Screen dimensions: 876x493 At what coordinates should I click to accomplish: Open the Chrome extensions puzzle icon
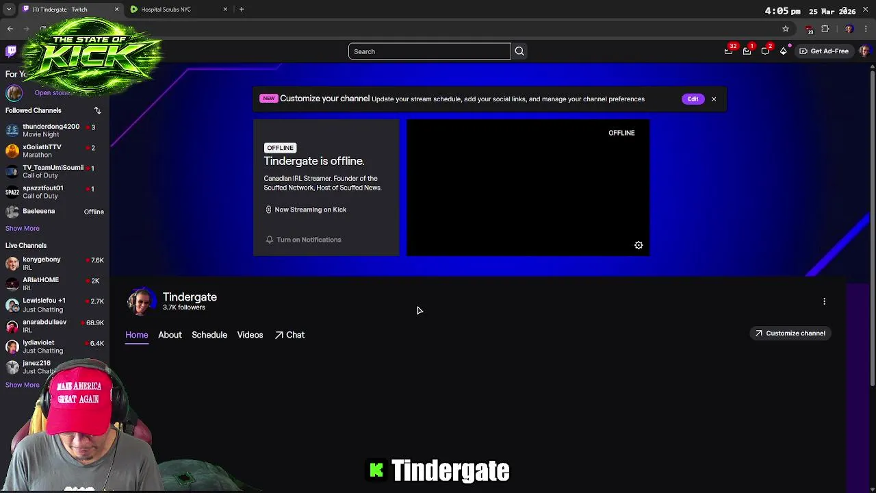pos(825,29)
